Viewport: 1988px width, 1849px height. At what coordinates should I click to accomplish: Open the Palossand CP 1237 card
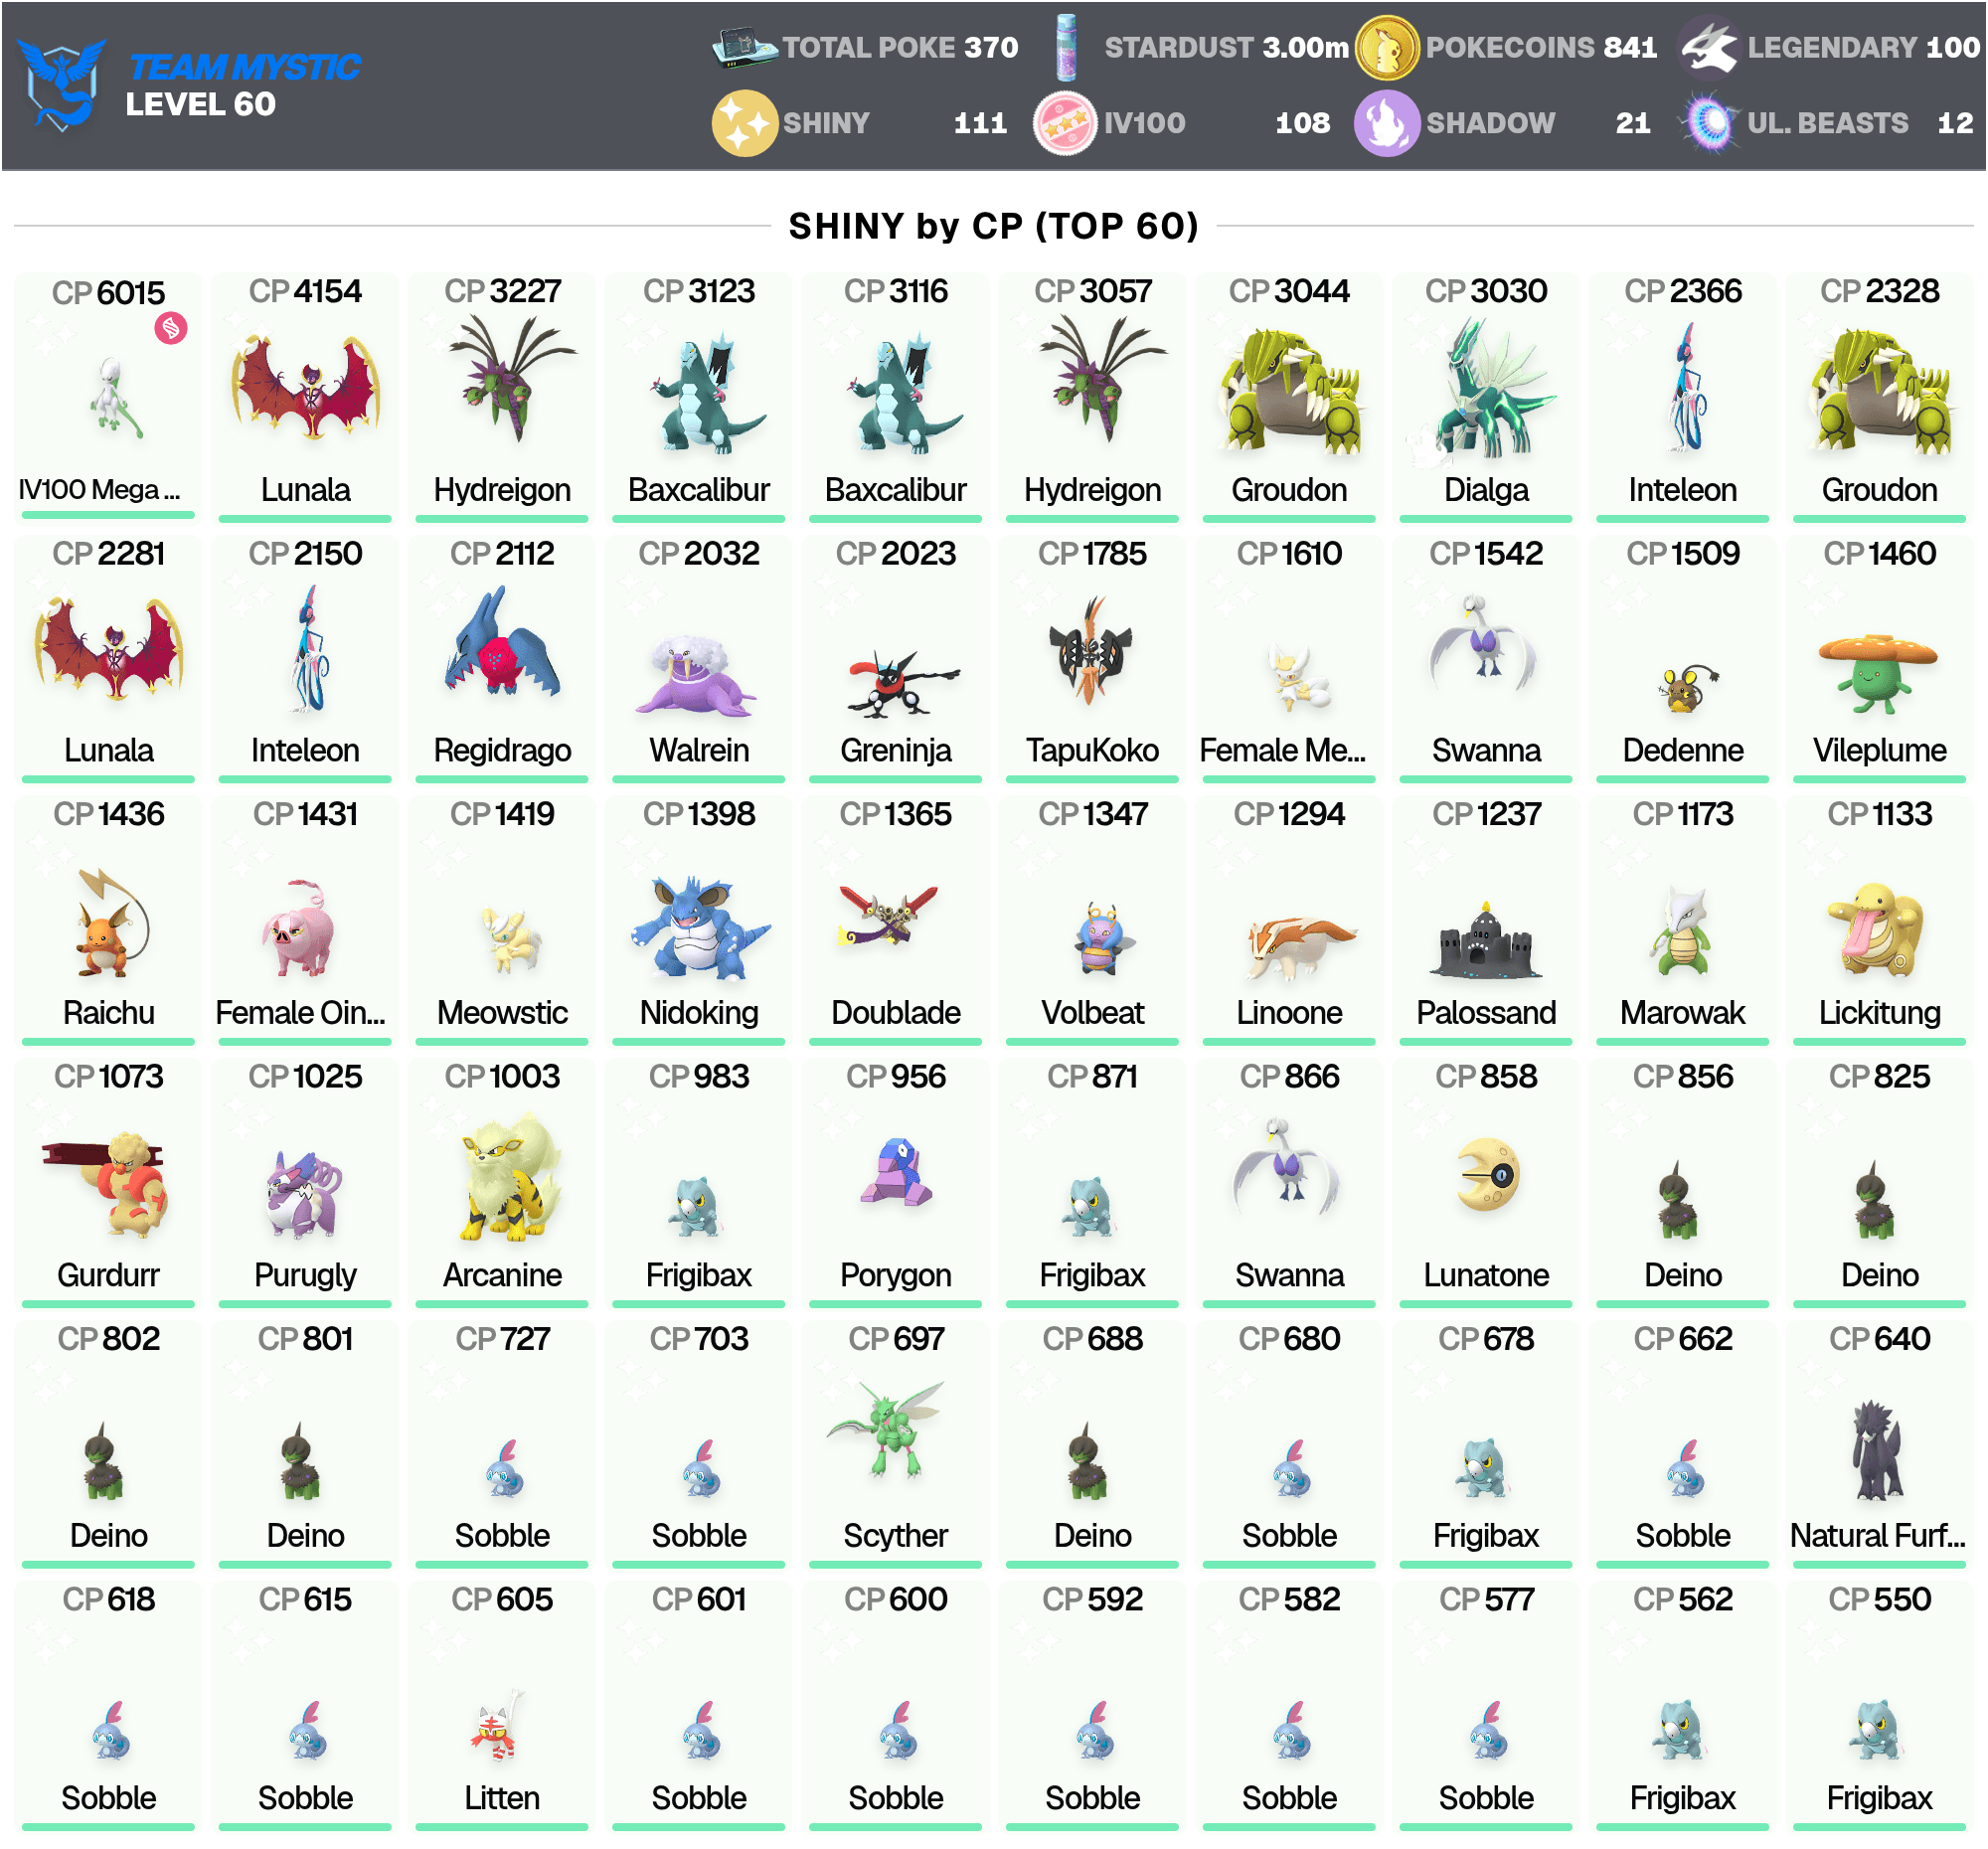(x=1485, y=919)
